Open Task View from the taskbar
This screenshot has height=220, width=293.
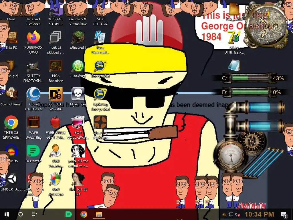tap(34, 214)
